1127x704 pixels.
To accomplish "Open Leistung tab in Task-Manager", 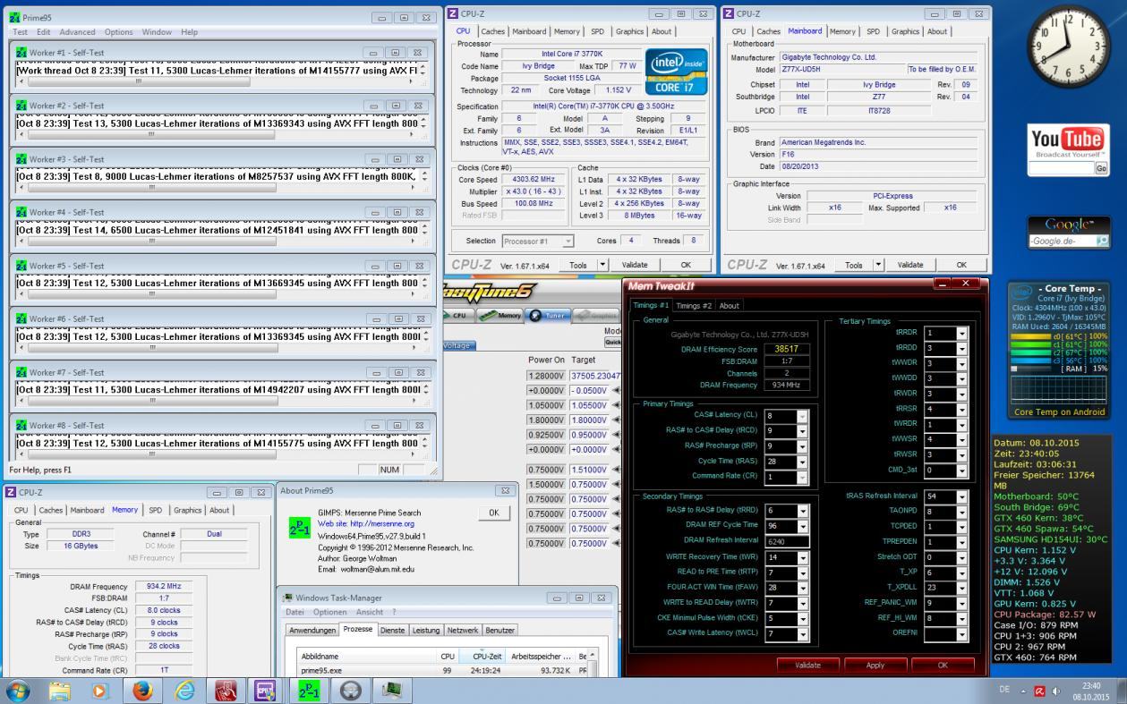I will tap(426, 630).
